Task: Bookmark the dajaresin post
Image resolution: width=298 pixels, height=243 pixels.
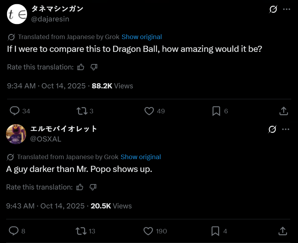Action: pyautogui.click(x=216, y=111)
